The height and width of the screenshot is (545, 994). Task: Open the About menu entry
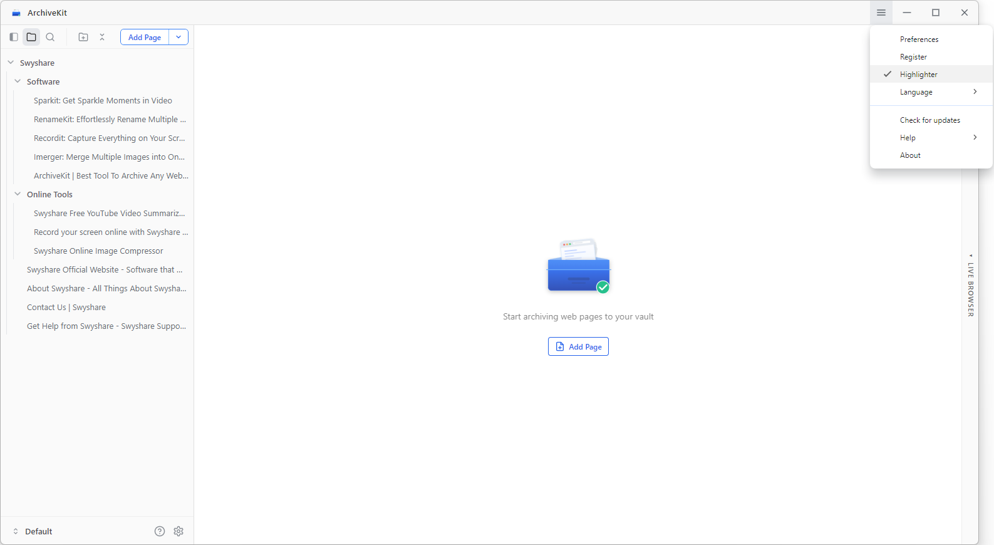point(931,155)
